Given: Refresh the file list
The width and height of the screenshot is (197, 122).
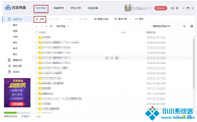Looking at the screenshot, I should coord(51,26).
